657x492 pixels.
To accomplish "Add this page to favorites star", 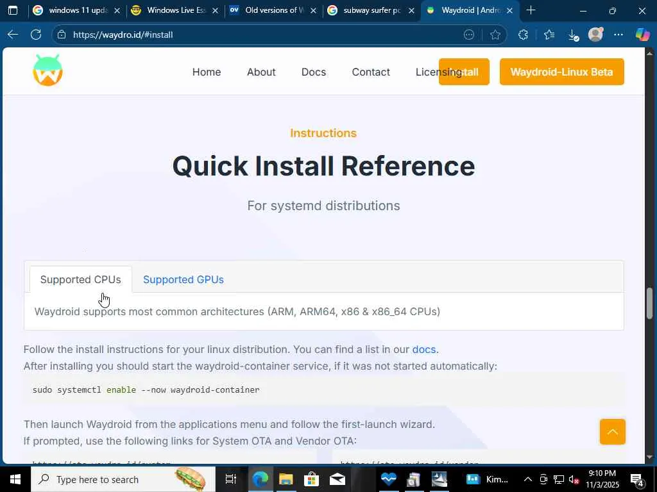I will pyautogui.click(x=495, y=35).
